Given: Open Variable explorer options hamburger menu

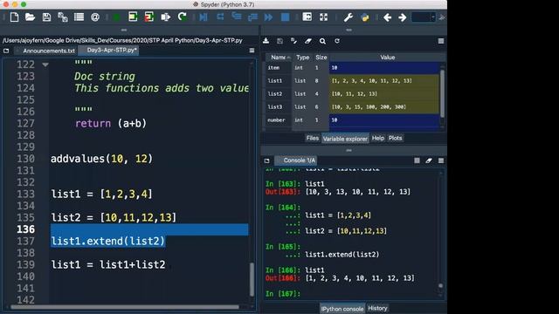Looking at the screenshot, I should [x=441, y=41].
